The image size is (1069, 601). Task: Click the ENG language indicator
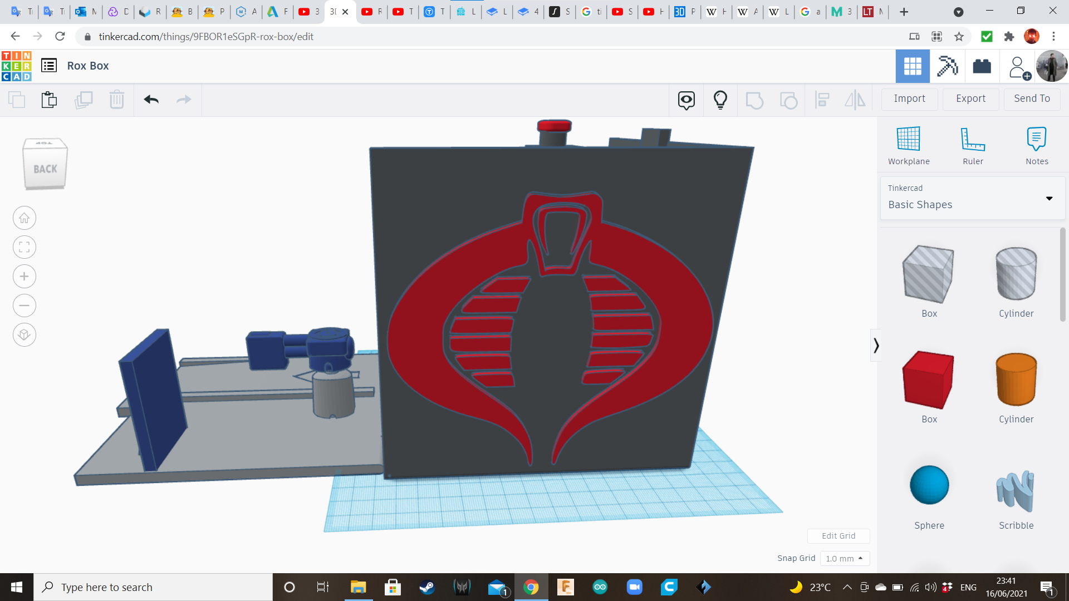pos(968,587)
